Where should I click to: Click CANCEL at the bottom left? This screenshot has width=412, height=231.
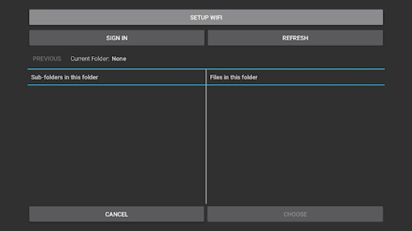coord(116,214)
